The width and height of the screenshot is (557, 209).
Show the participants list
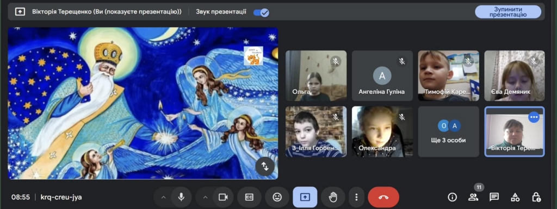tap(473, 197)
